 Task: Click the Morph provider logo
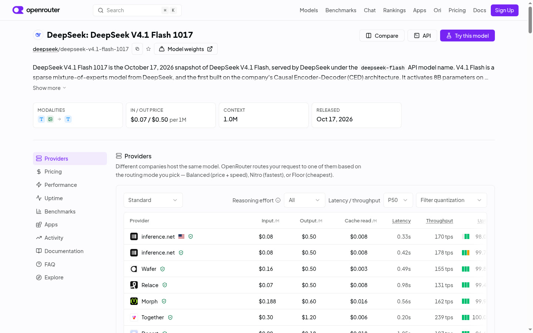134,301
